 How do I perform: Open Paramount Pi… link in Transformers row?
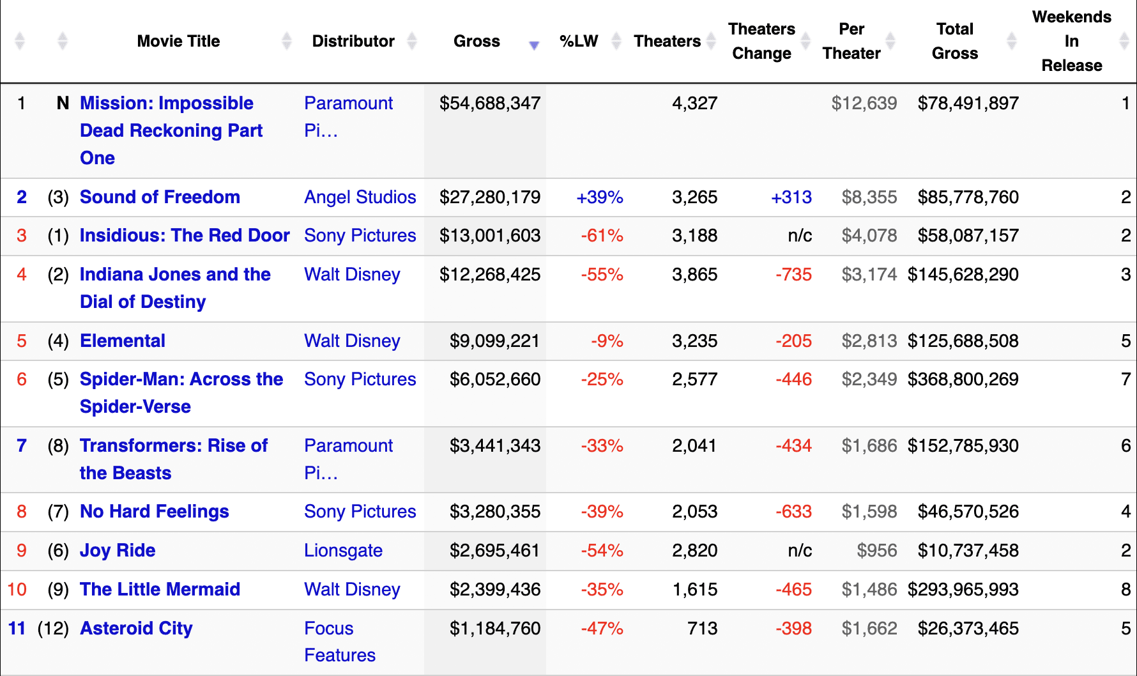click(348, 459)
